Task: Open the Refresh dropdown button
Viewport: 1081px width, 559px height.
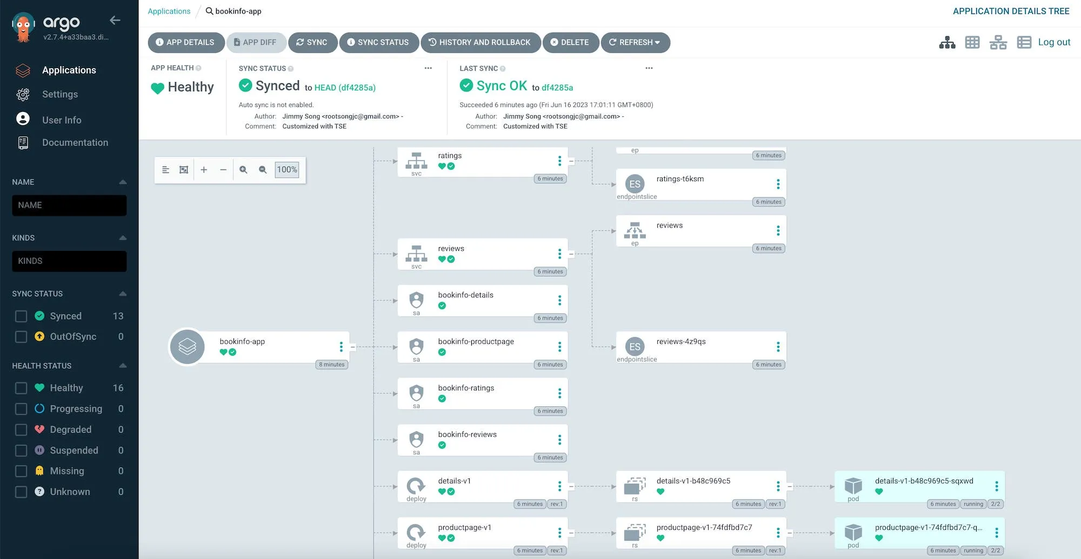Action: (635, 42)
